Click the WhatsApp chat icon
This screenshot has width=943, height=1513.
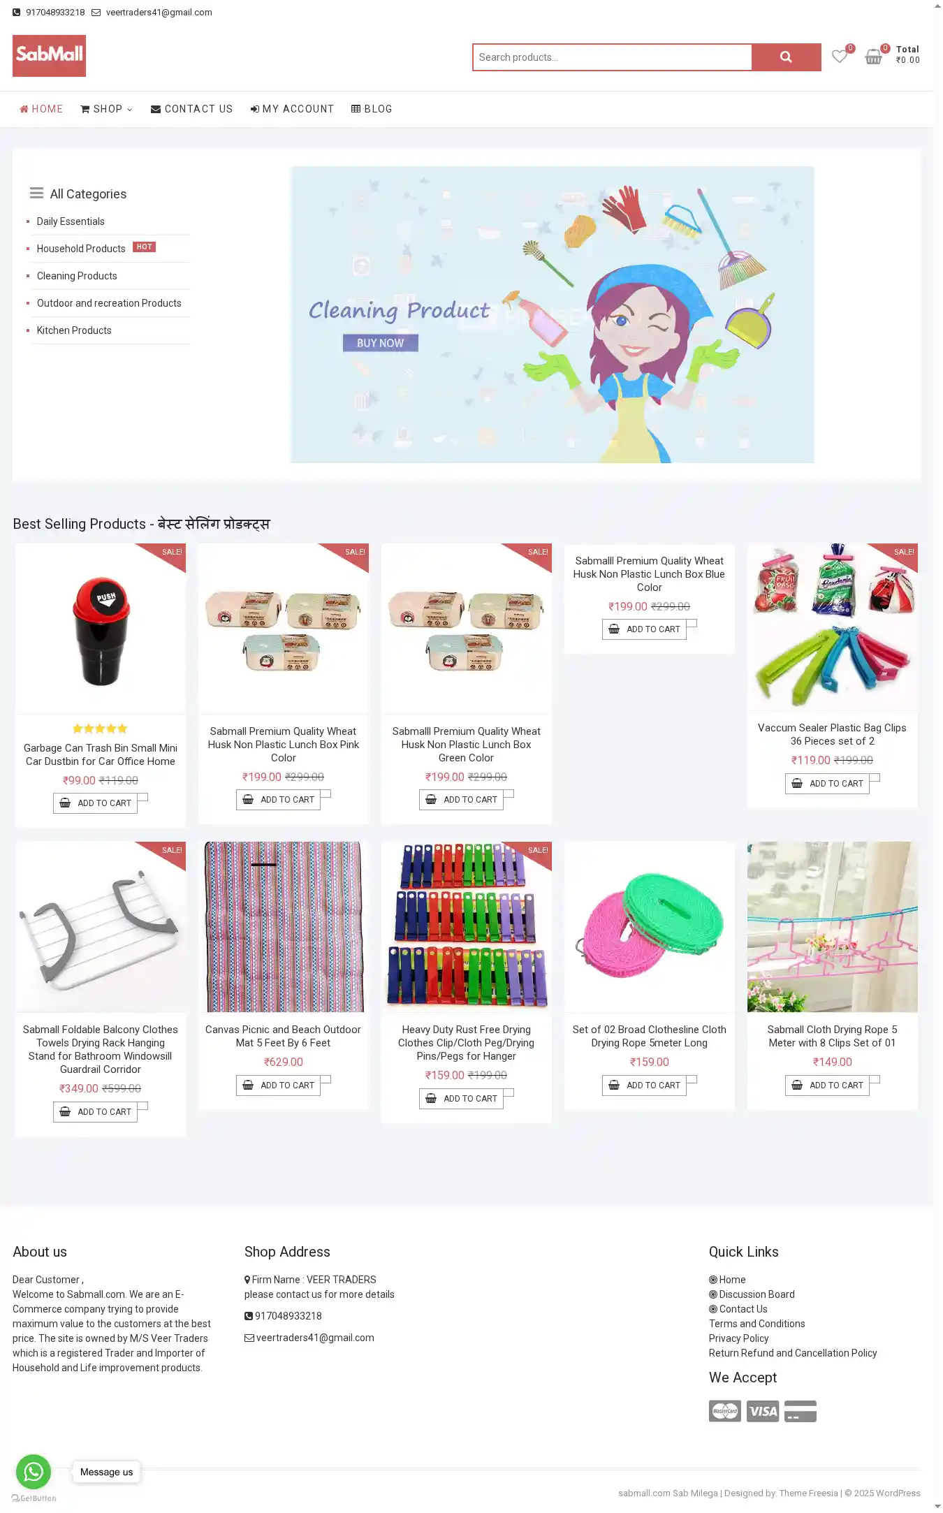[x=34, y=1471]
